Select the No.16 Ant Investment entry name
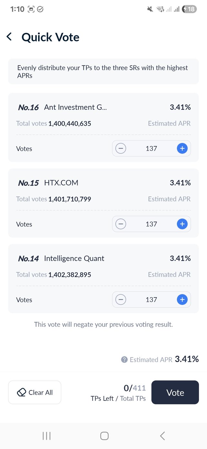207x449 pixels. click(75, 107)
